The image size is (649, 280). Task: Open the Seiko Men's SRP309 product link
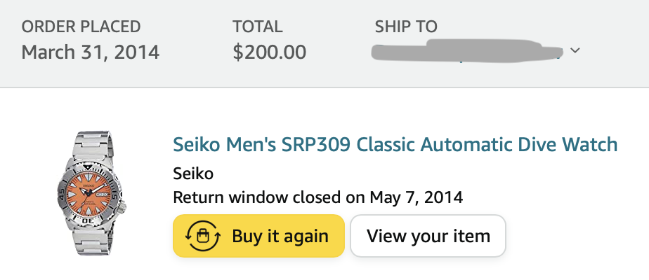395,145
